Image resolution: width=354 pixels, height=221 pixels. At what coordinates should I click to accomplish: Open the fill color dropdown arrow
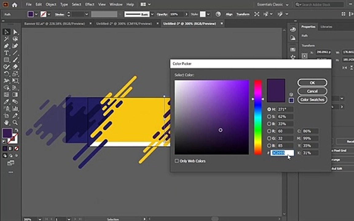36,14
